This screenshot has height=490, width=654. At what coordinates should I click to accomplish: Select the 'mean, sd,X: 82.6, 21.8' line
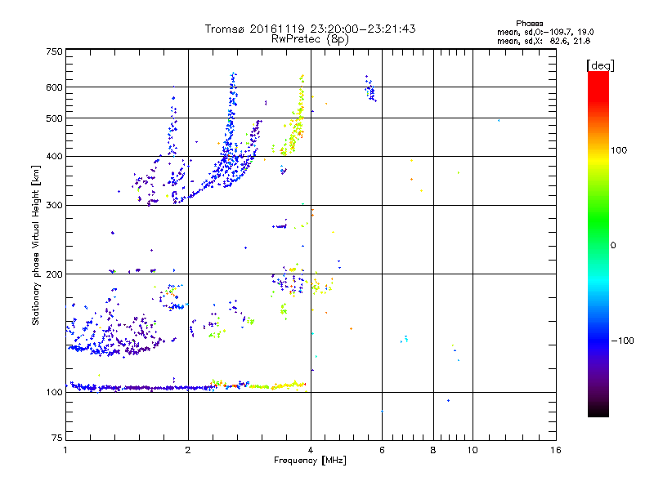(544, 41)
